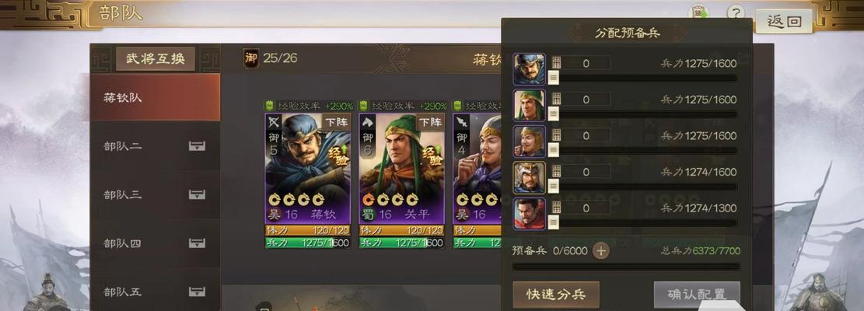
Task: Click the help question mark icon
Action: (735, 12)
